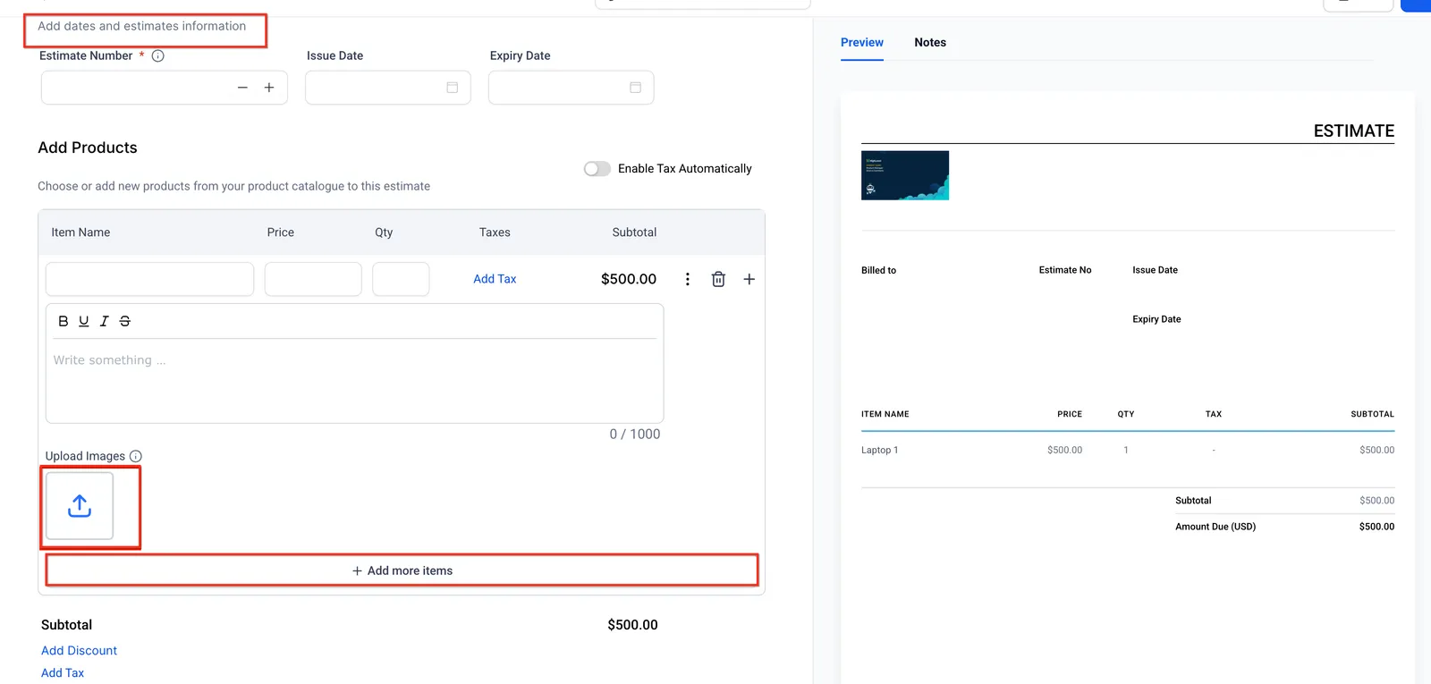Image resolution: width=1431 pixels, height=684 pixels.
Task: Show the Estimate Number info tooltip icon
Action: click(x=158, y=55)
